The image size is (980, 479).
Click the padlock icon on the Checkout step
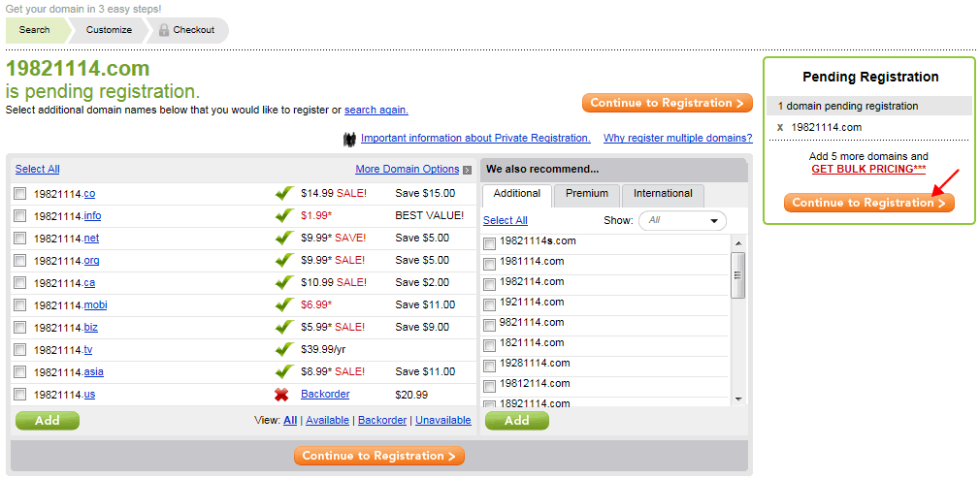[164, 30]
